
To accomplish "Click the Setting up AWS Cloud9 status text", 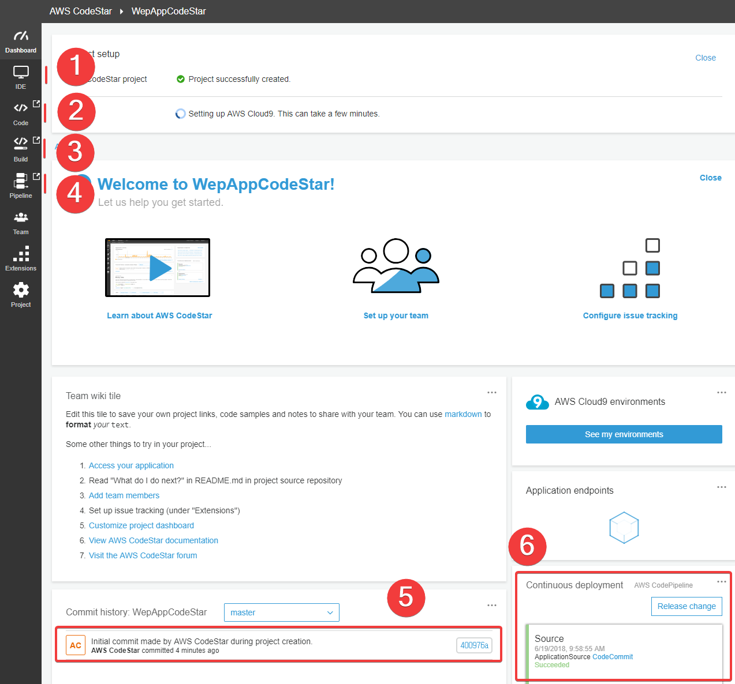I will point(284,114).
